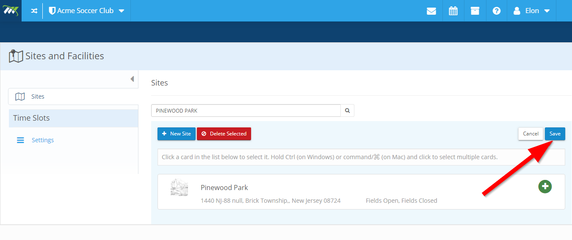
Task: Click the green plus icon on Pinewood Park
Action: pyautogui.click(x=545, y=186)
